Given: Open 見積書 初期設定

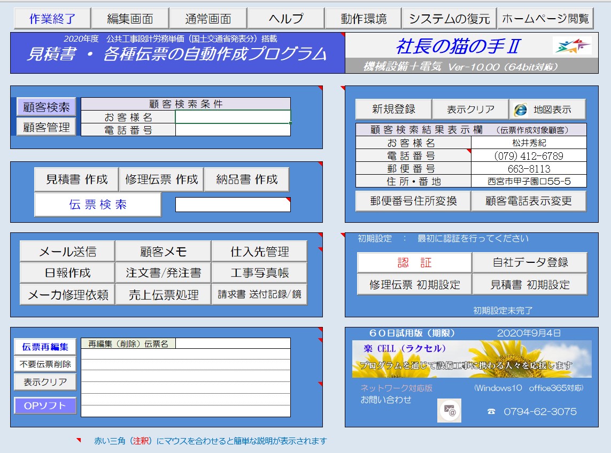Looking at the screenshot, I should click(x=530, y=284).
